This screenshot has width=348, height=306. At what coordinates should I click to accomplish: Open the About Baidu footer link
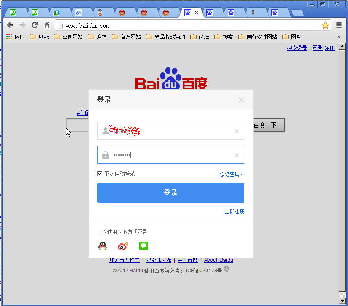(x=218, y=260)
